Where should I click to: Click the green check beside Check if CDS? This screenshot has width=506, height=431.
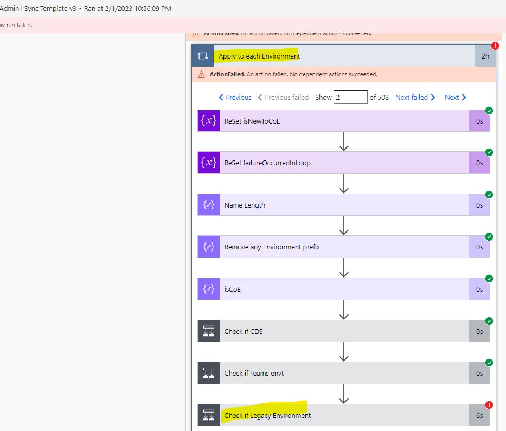click(489, 321)
